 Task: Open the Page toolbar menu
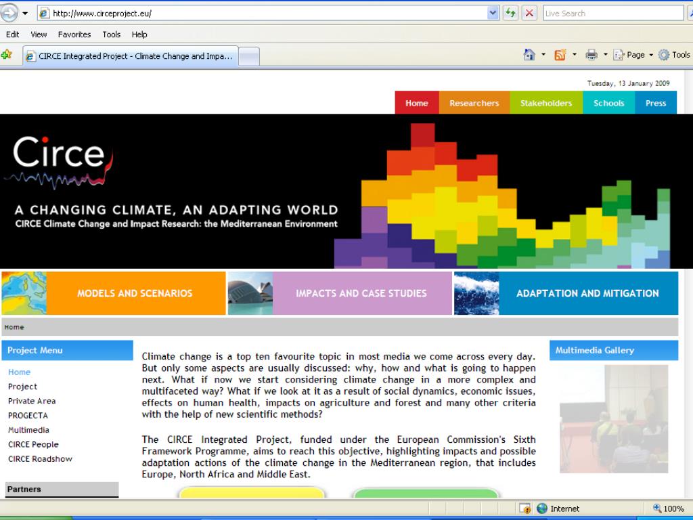[633, 55]
